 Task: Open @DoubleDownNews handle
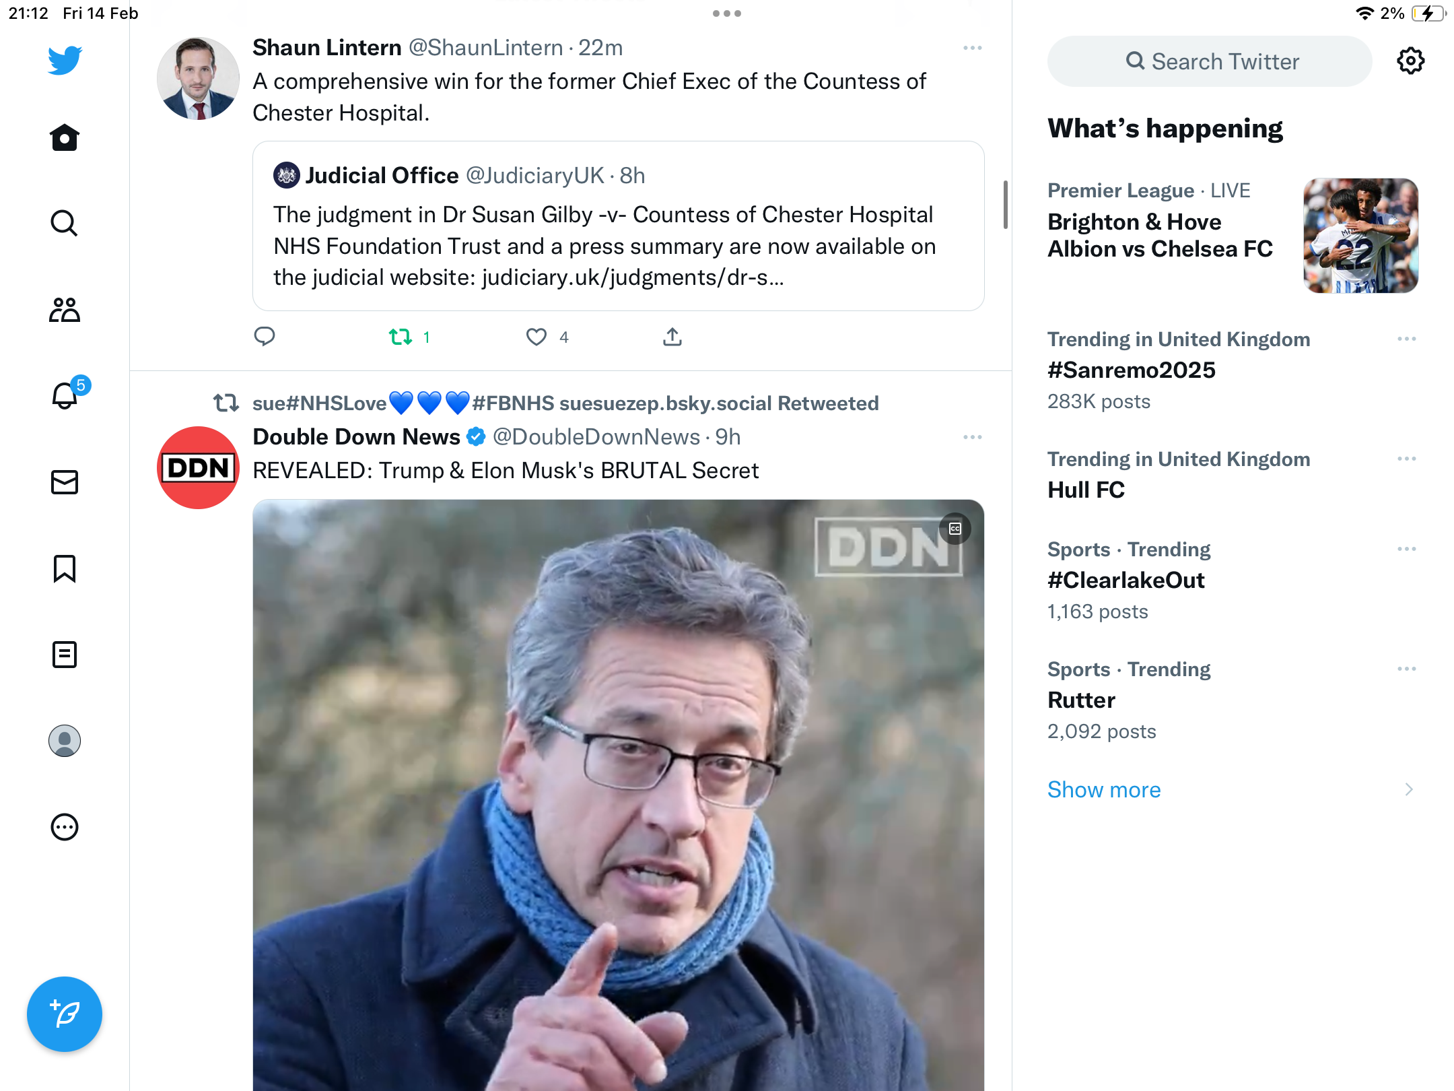(x=596, y=437)
